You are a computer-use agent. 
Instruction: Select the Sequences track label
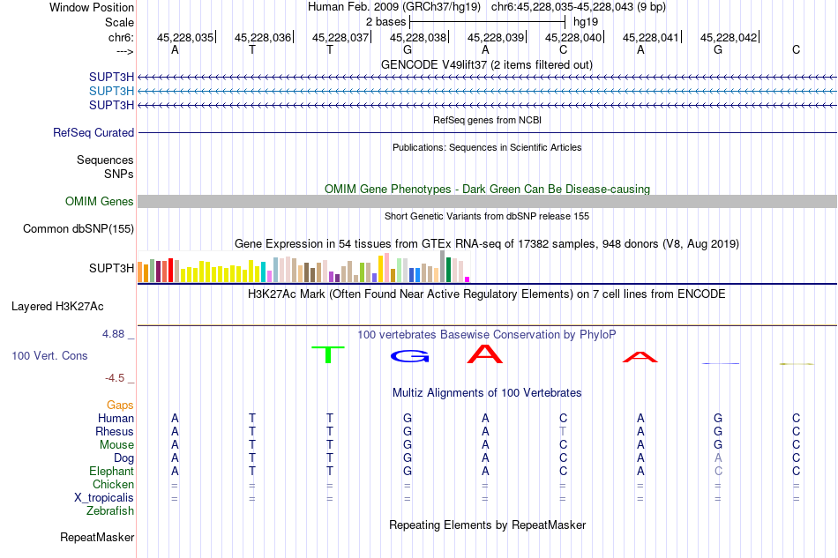click(x=105, y=160)
